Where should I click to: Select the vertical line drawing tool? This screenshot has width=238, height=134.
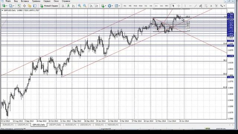coord(185,6)
